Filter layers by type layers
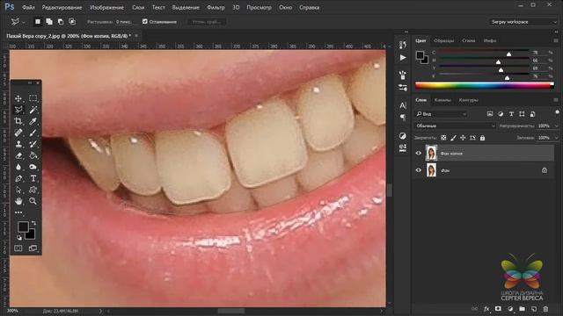The image size is (563, 316). click(511, 114)
